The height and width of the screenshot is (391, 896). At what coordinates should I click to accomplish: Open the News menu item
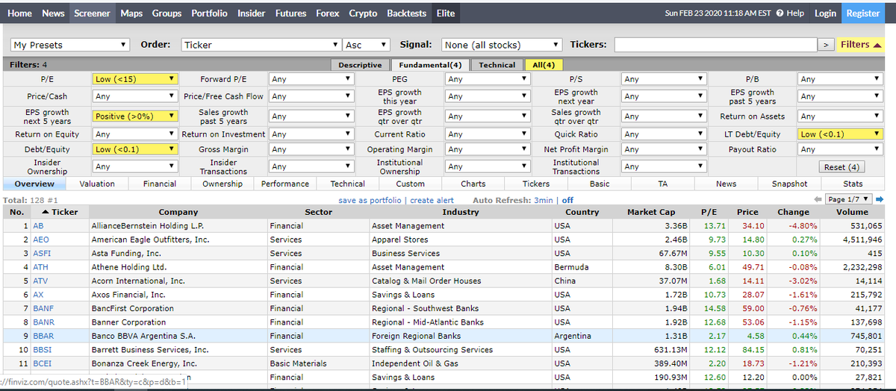[x=53, y=13]
